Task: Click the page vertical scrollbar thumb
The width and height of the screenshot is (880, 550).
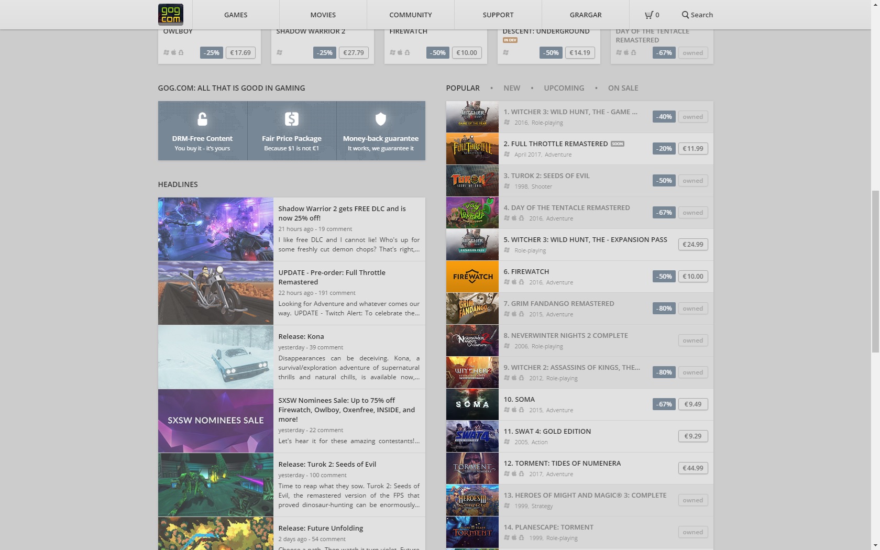Action: click(875, 272)
